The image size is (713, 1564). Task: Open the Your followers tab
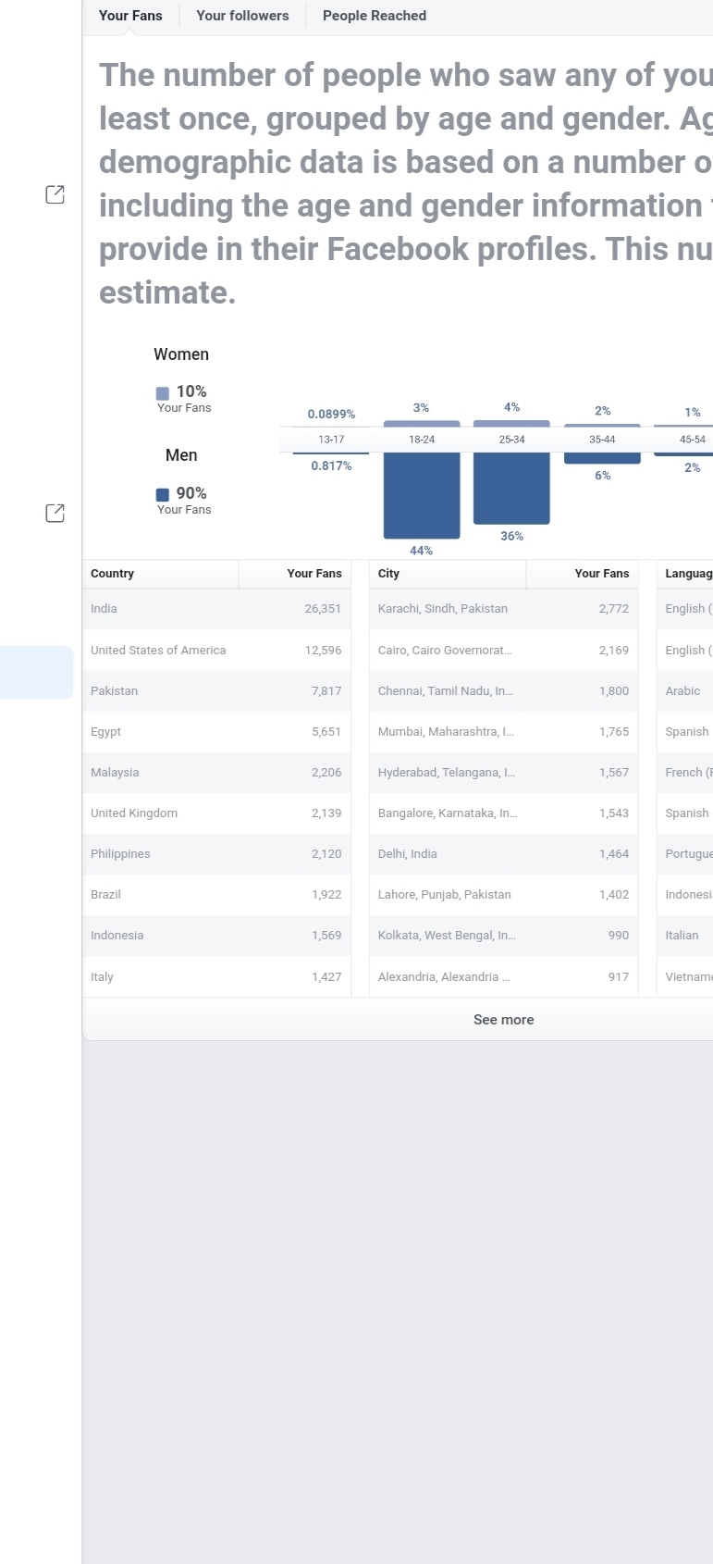242,16
